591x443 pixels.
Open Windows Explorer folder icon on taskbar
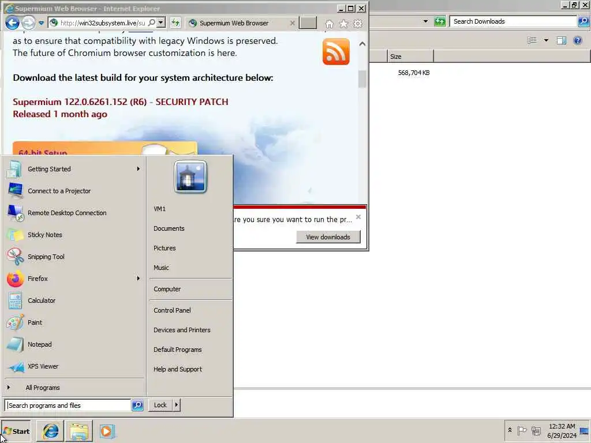[x=78, y=431]
